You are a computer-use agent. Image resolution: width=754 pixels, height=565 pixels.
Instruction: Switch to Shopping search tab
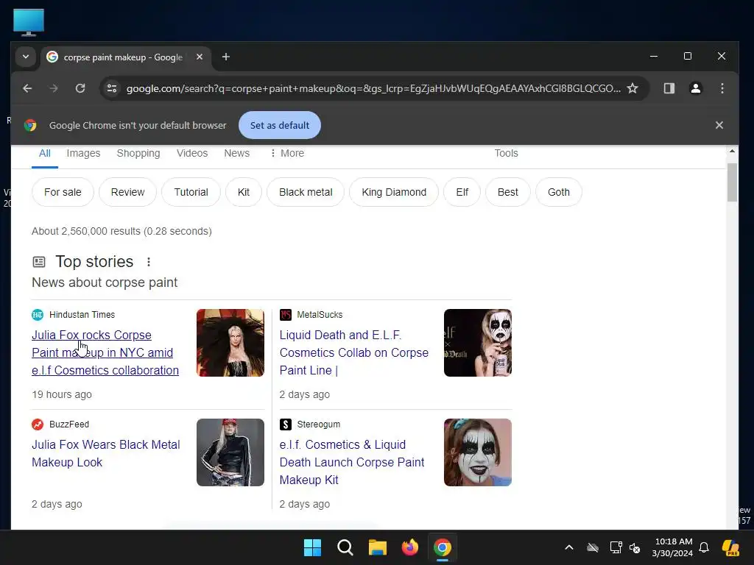point(138,153)
